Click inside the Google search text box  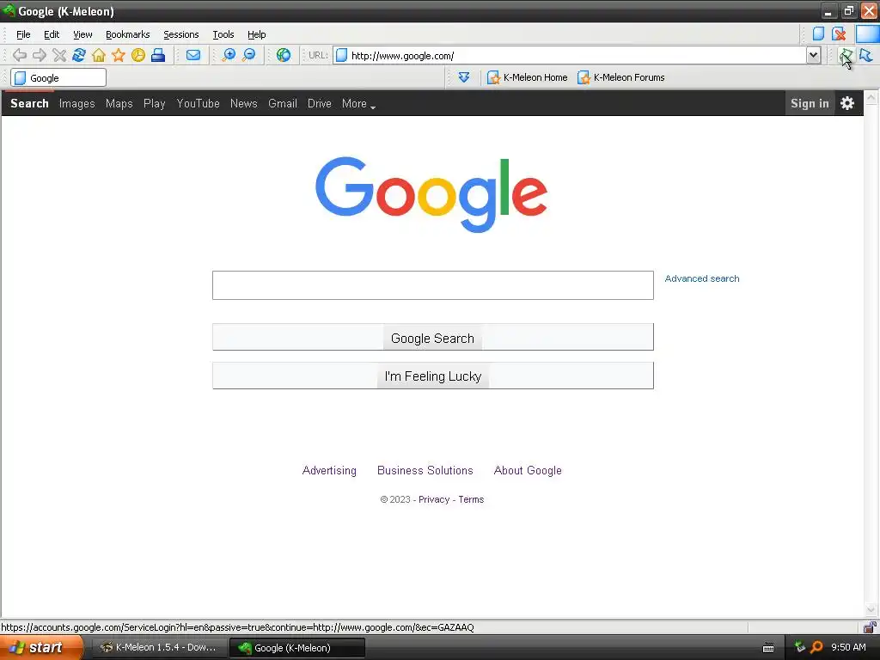tap(433, 285)
